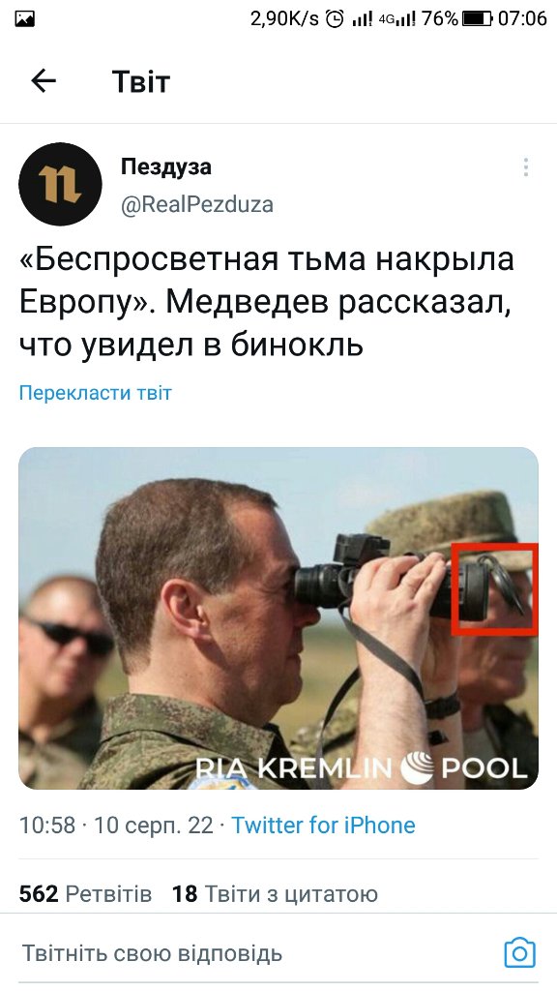Tap the tweet timestamp 10:58 · 10 серп. 22
This screenshot has width=557, height=991.
point(116,825)
